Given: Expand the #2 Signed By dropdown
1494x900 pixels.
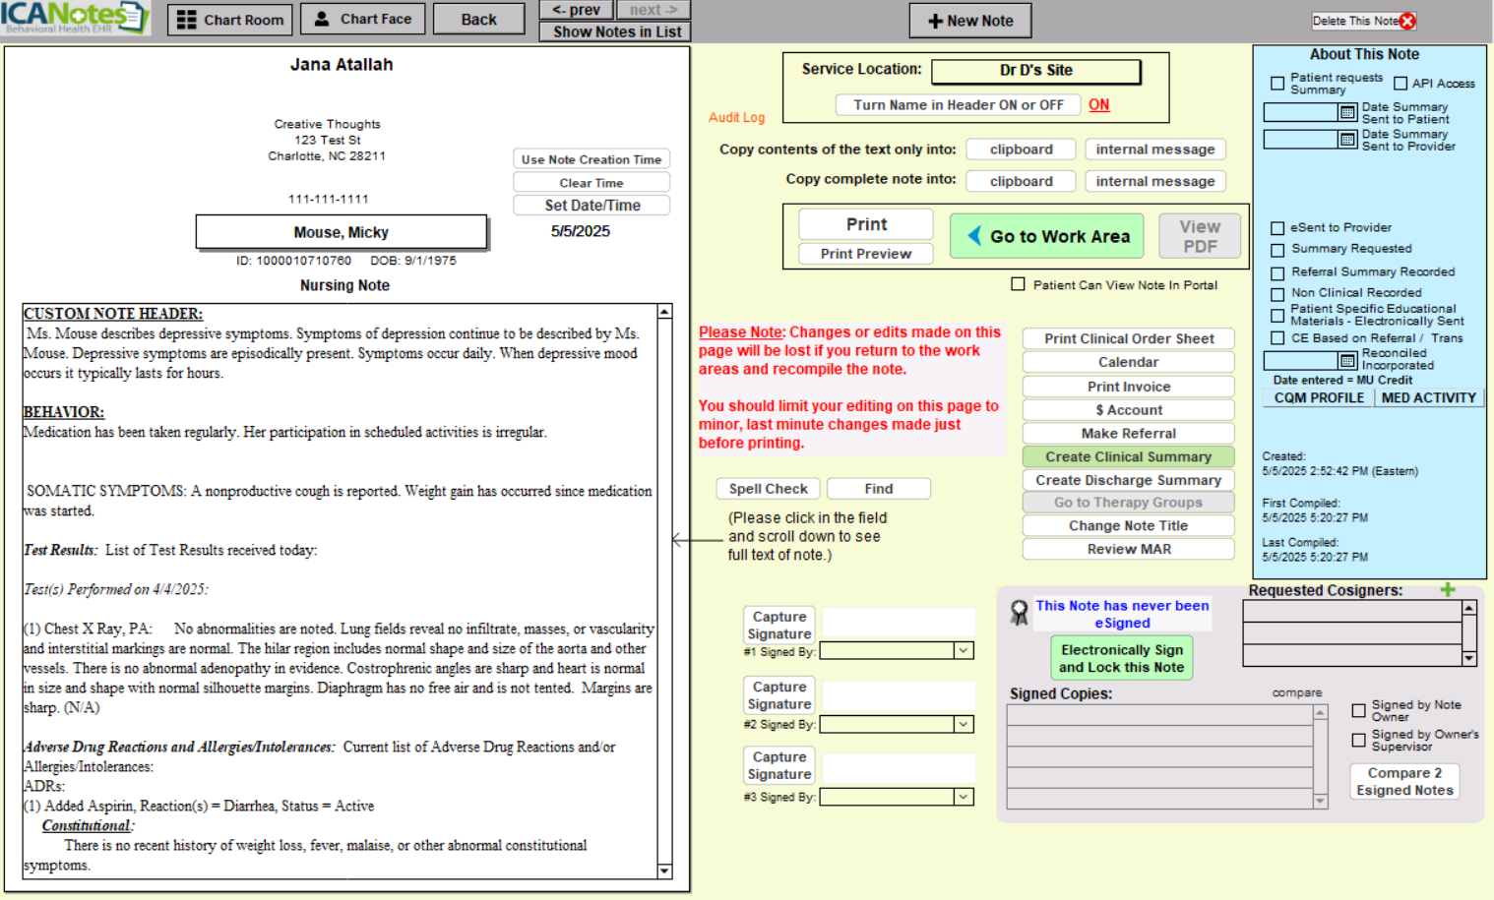Looking at the screenshot, I should tap(963, 724).
